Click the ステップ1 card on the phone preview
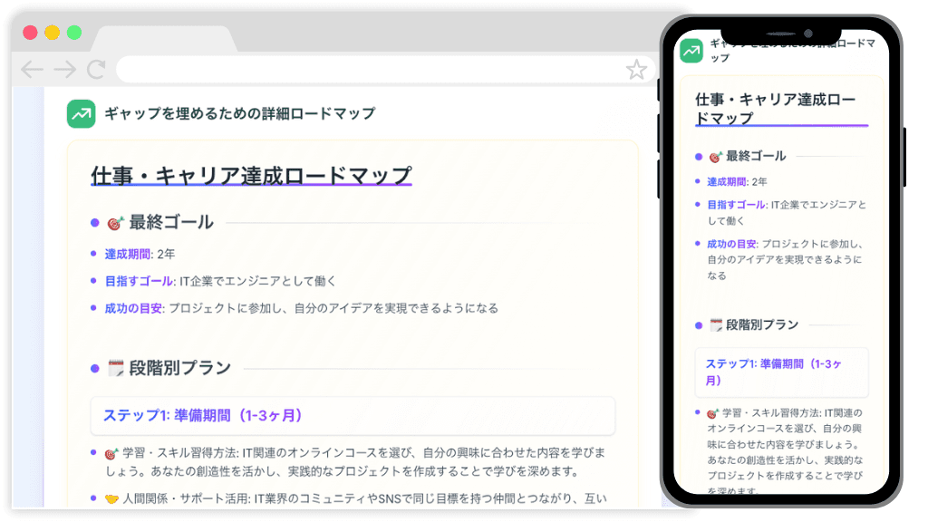 point(781,372)
